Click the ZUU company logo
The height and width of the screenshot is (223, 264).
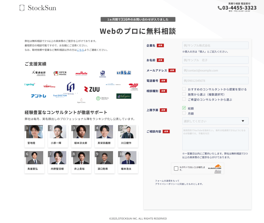(x=92, y=89)
